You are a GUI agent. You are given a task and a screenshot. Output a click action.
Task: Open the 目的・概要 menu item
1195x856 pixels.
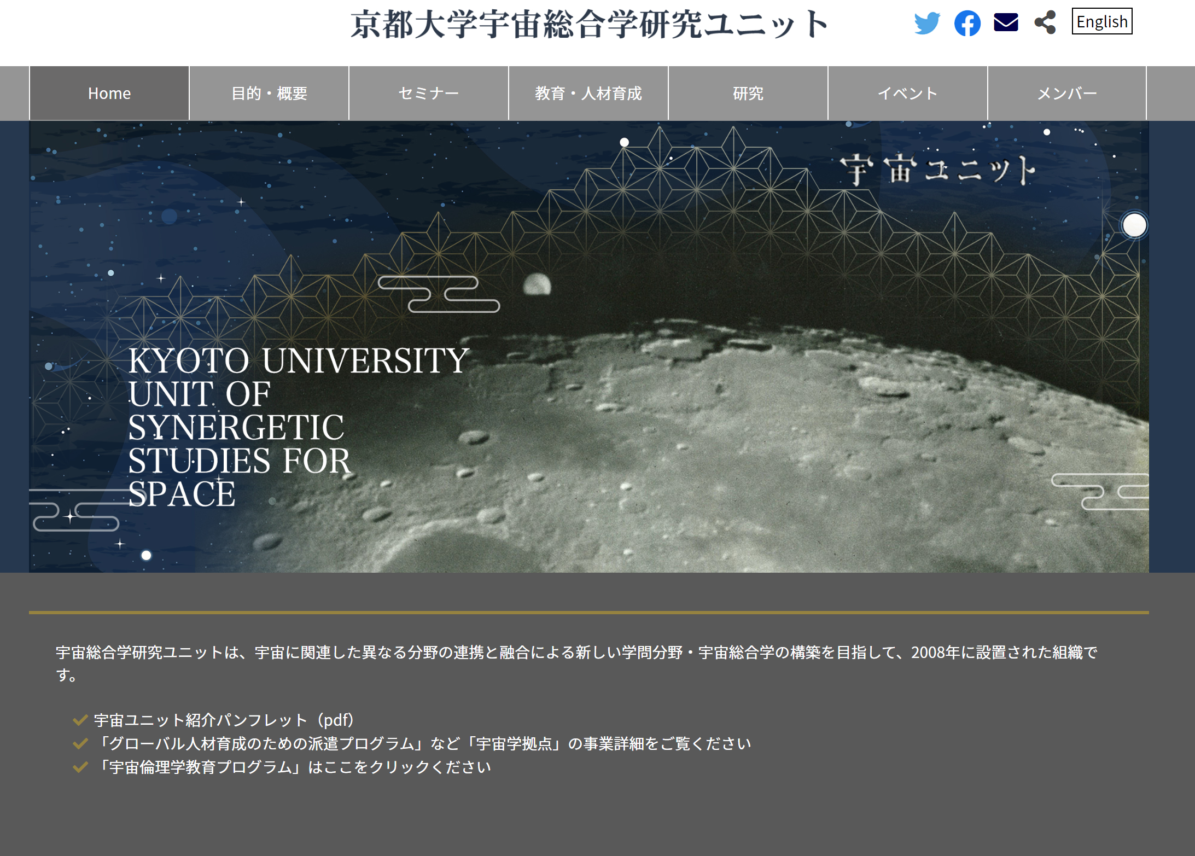point(269,93)
